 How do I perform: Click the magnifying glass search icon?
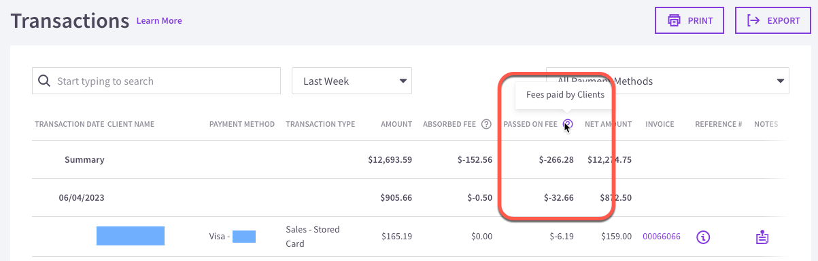(x=44, y=81)
